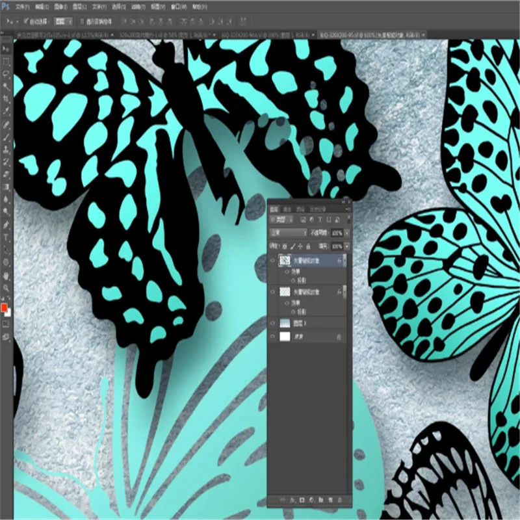Hide the 背景 layer
The height and width of the screenshot is (520, 520).
[x=272, y=336]
